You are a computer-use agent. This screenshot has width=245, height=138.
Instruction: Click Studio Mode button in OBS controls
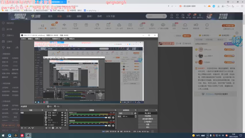pyautogui.click(x=148, y=122)
